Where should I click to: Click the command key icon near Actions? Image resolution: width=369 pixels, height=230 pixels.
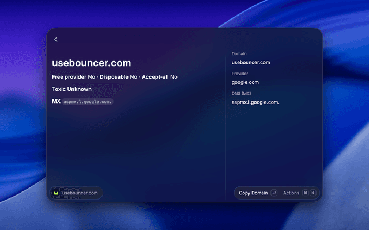(305, 193)
